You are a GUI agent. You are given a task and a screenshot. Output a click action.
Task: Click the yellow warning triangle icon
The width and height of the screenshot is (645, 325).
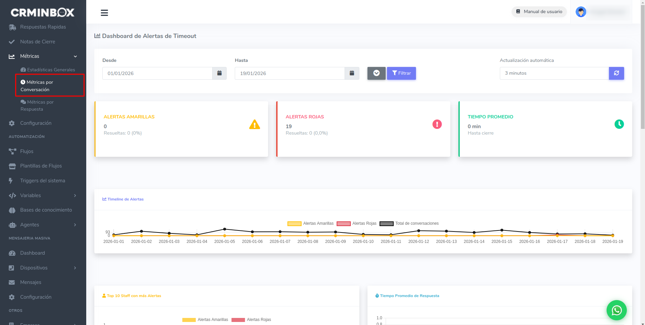tap(254, 125)
